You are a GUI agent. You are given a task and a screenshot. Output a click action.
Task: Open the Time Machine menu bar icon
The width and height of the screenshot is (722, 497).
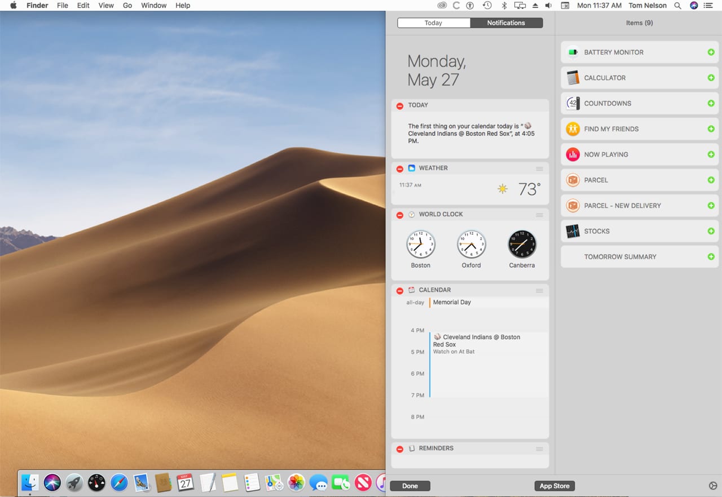(x=487, y=5)
